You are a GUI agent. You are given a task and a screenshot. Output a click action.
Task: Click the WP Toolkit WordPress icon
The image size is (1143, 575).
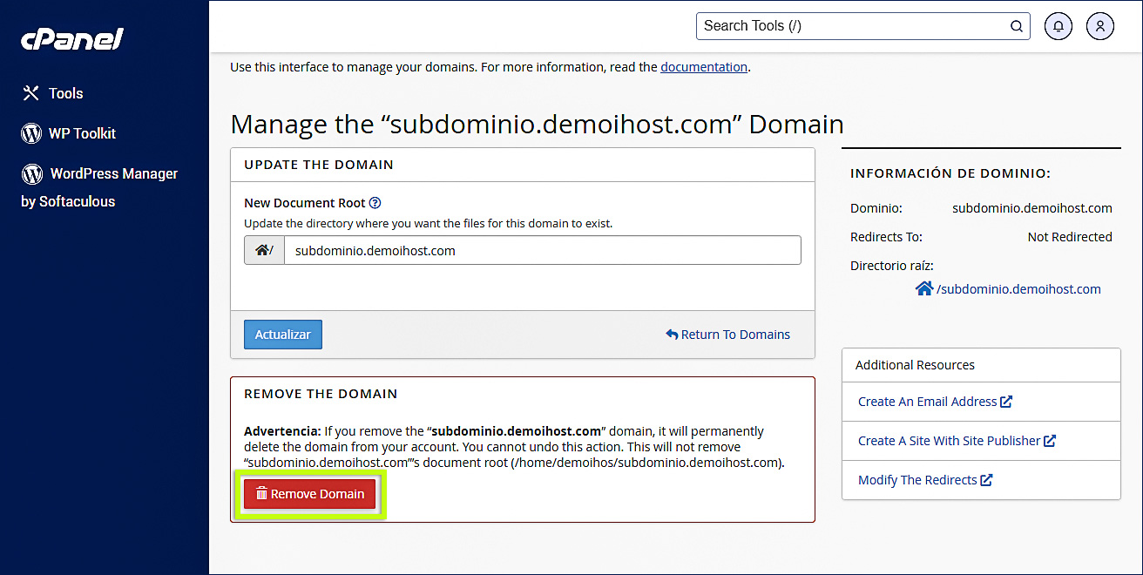point(31,133)
